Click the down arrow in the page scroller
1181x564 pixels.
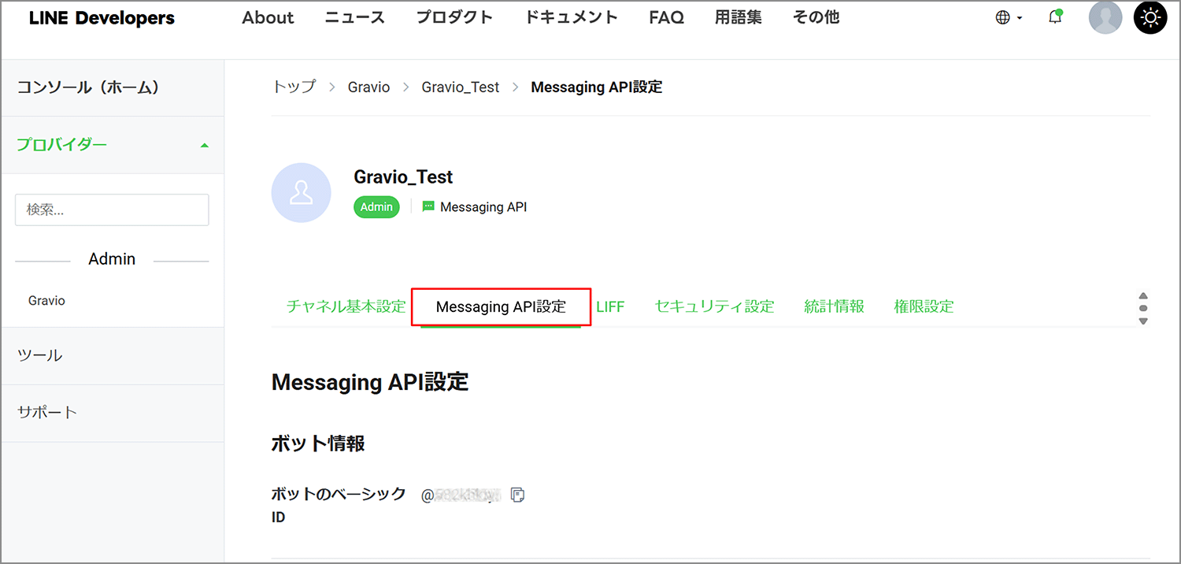tap(1143, 321)
